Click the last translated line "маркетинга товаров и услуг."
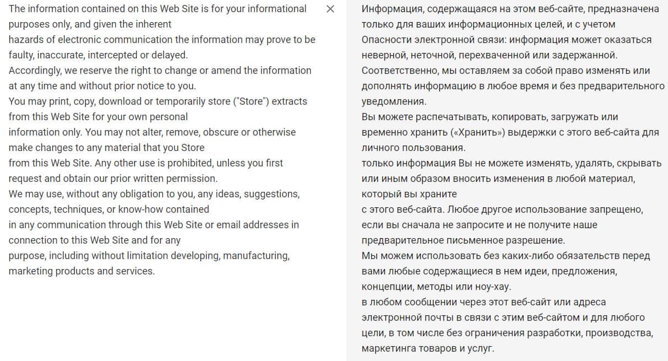Viewport: 668px width, 361px height. 428,348
